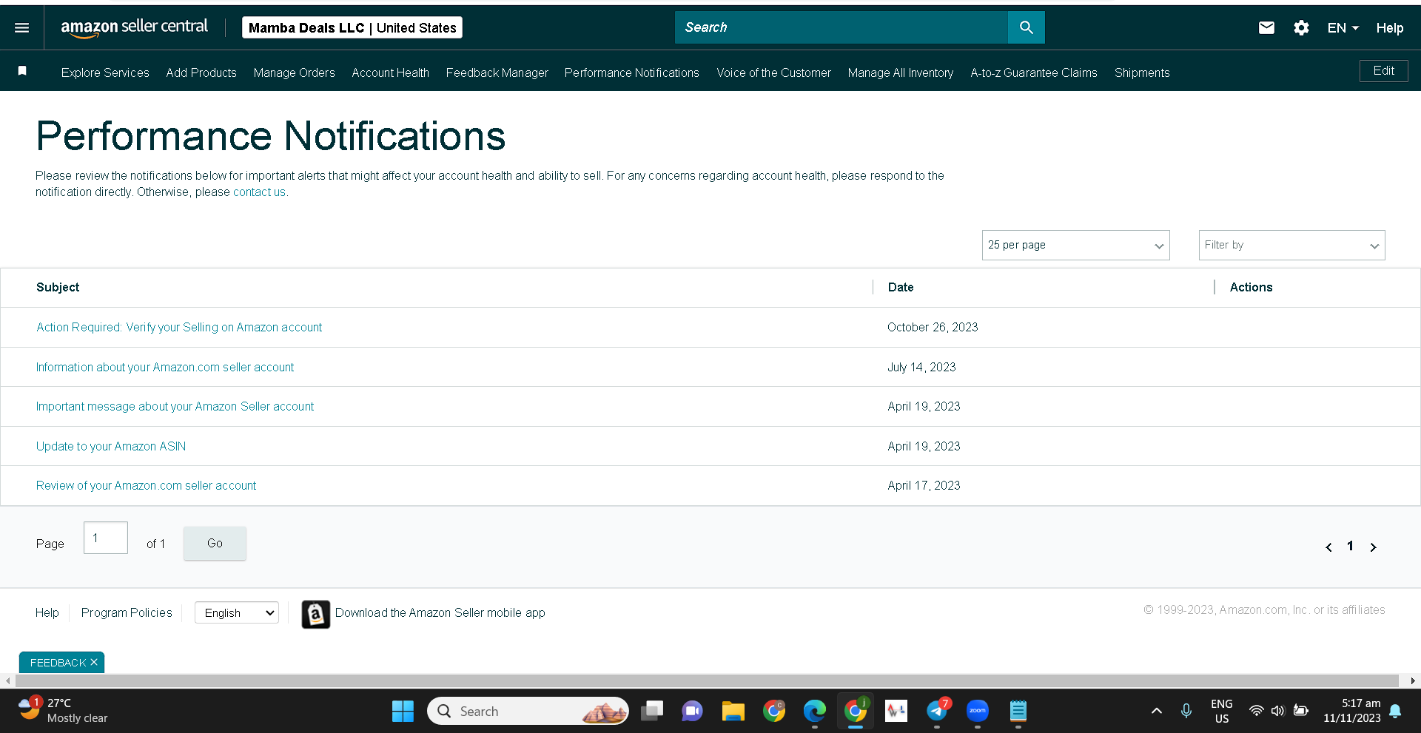Open the Shipments menu item
The image size is (1421, 733).
pyautogui.click(x=1142, y=72)
